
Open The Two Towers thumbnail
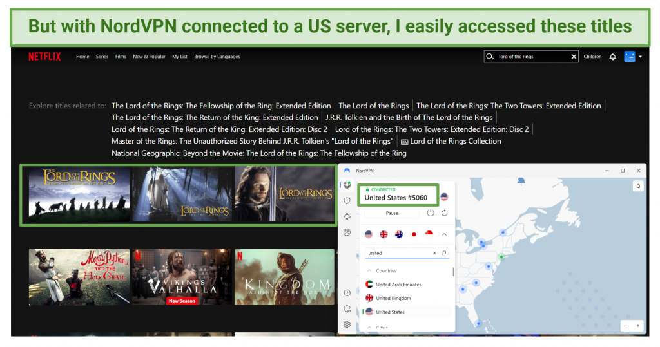[182, 194]
